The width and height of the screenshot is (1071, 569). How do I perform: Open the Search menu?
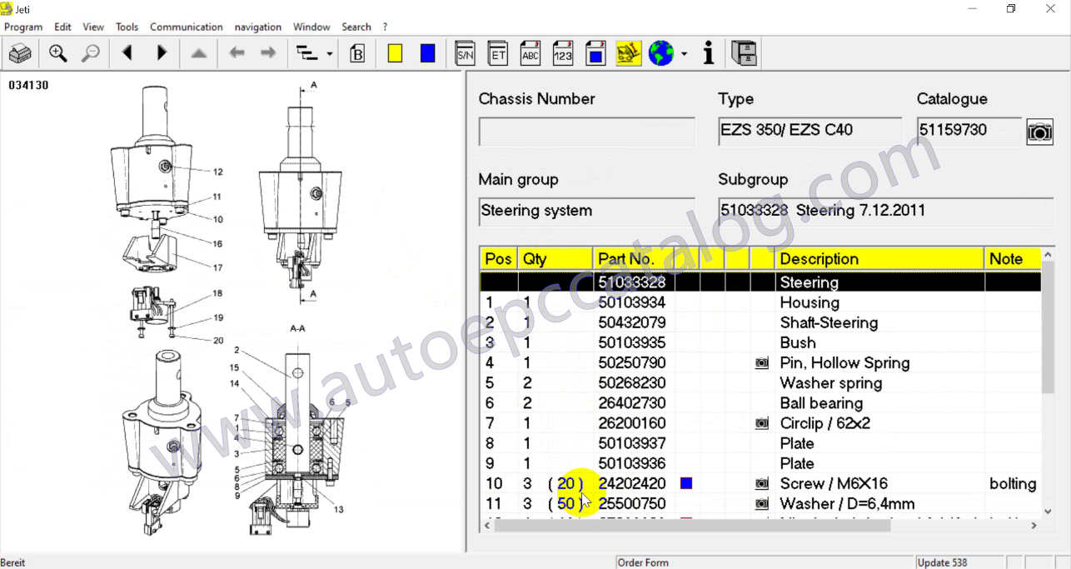pos(356,27)
